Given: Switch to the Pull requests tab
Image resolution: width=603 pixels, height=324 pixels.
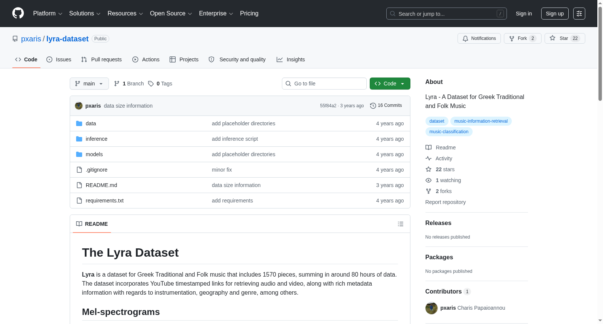Looking at the screenshot, I should click(x=101, y=59).
